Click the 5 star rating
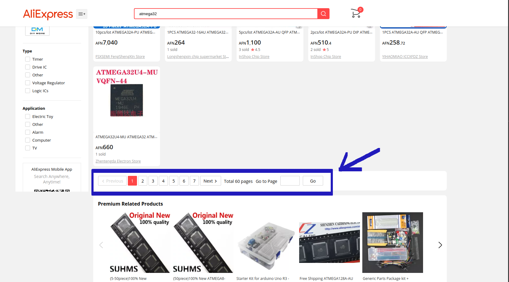Screen dimensions: 509x282 coord(326,50)
